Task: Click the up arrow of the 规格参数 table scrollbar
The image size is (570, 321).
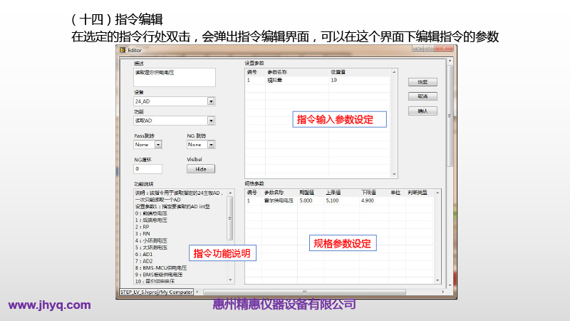Action: click(437, 193)
